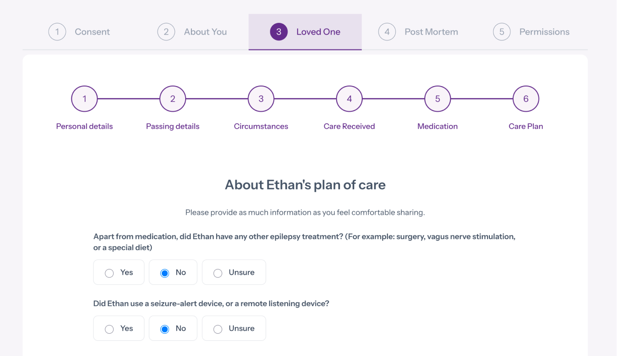Select Yes for other epilepsy treatment question
Viewport: 617px width, 356px height.
pos(119,272)
